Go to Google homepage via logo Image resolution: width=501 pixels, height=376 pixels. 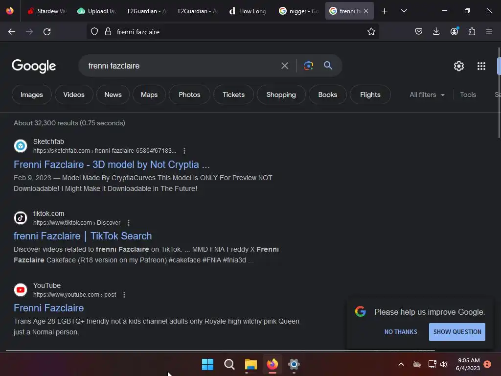[x=34, y=66]
